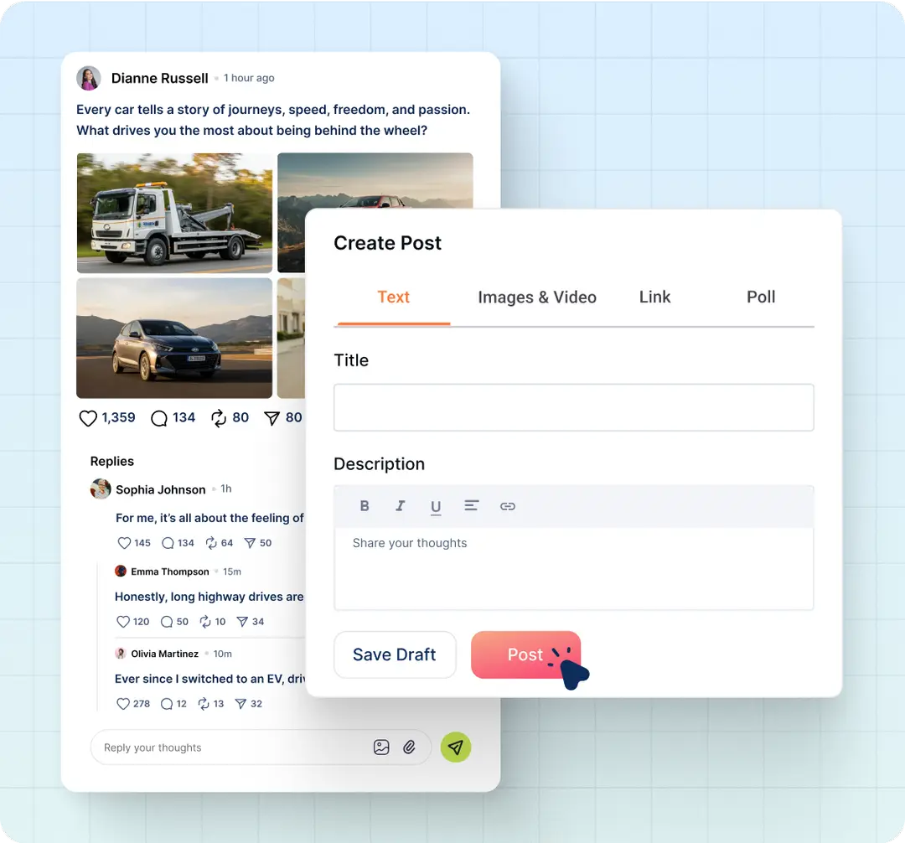This screenshot has width=905, height=843.
Task: Click the '1 hour ago' timestamp
Action: [x=250, y=78]
